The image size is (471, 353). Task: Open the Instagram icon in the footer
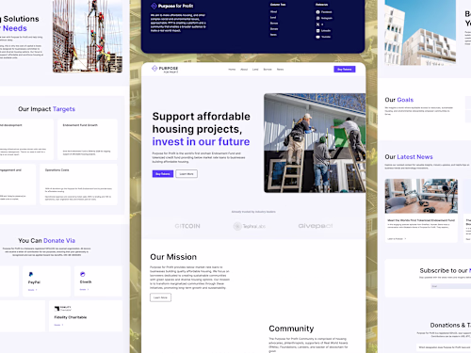tap(317, 18)
